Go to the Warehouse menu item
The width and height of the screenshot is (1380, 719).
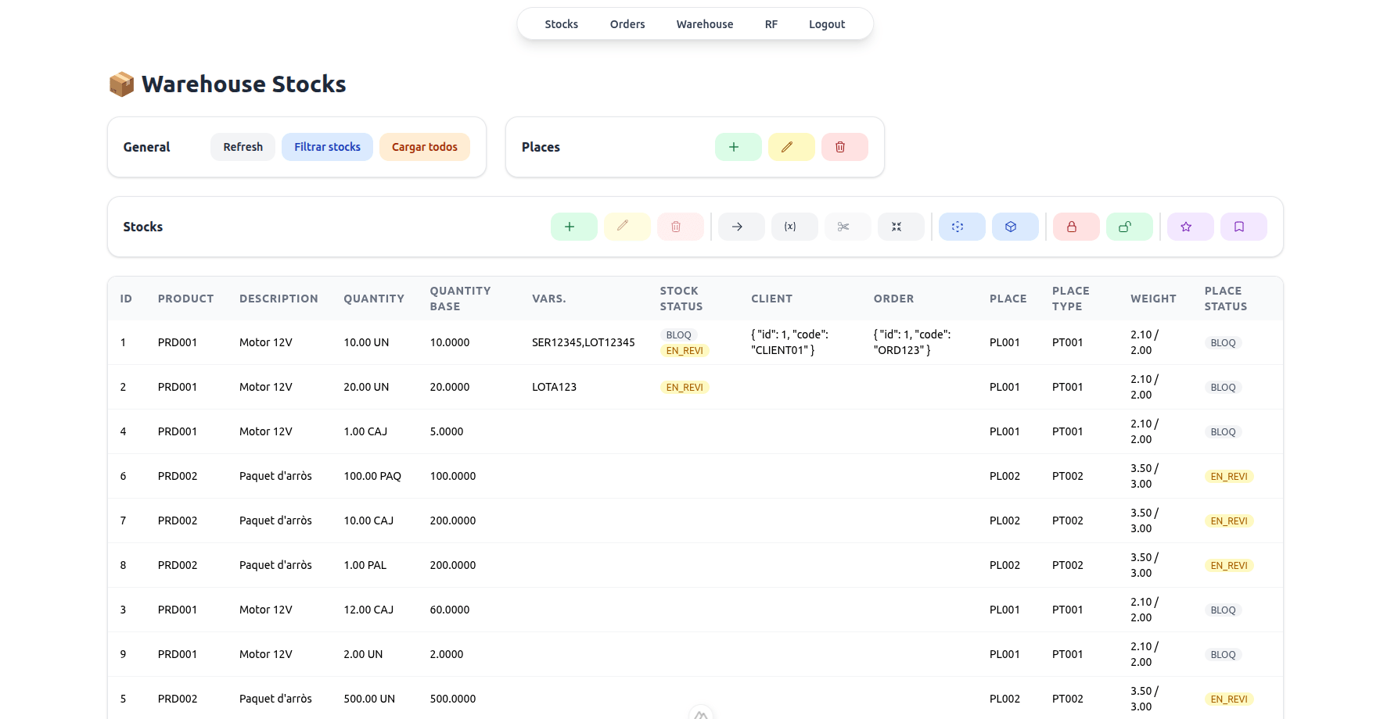[704, 24]
